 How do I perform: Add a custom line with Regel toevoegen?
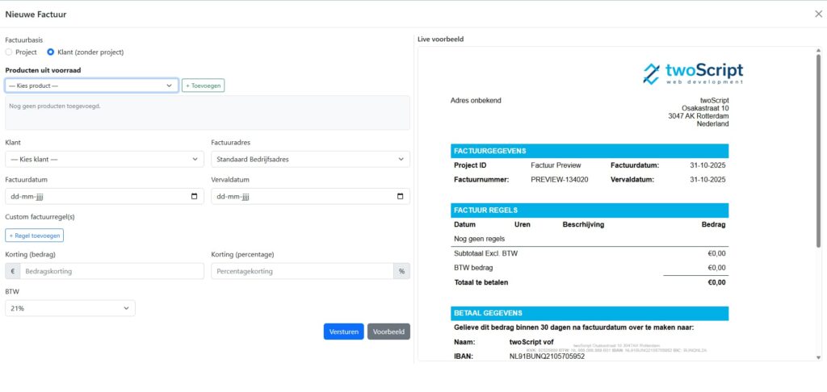pyautogui.click(x=35, y=236)
